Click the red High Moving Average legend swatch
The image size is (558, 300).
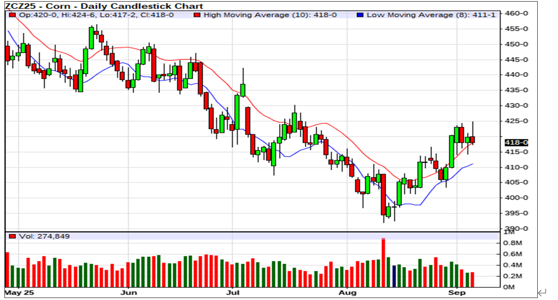click(x=197, y=15)
